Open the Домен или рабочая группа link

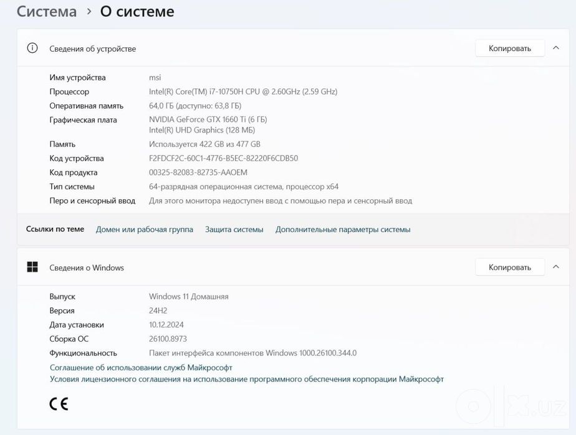coord(145,229)
